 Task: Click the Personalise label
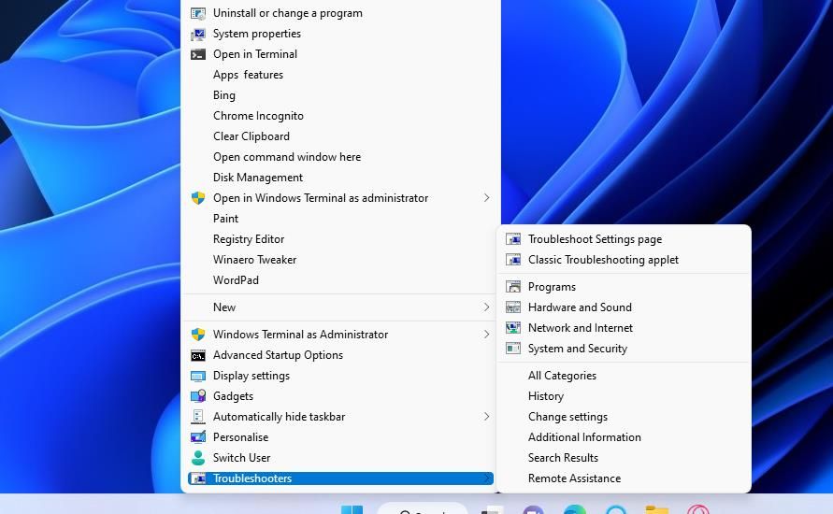point(240,437)
